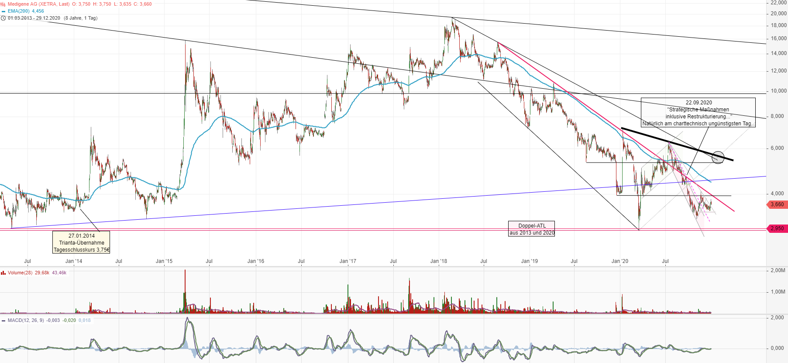Screen dimensions: 788x363
Task: Click the Jan '16 time axis label
Action: click(255, 261)
